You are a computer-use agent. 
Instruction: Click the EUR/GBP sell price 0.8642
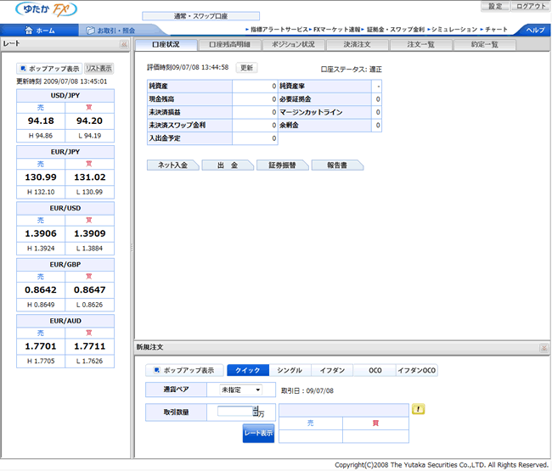coord(41,290)
